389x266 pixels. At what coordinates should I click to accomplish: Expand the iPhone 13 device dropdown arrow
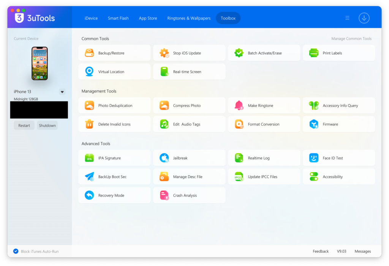click(x=62, y=92)
